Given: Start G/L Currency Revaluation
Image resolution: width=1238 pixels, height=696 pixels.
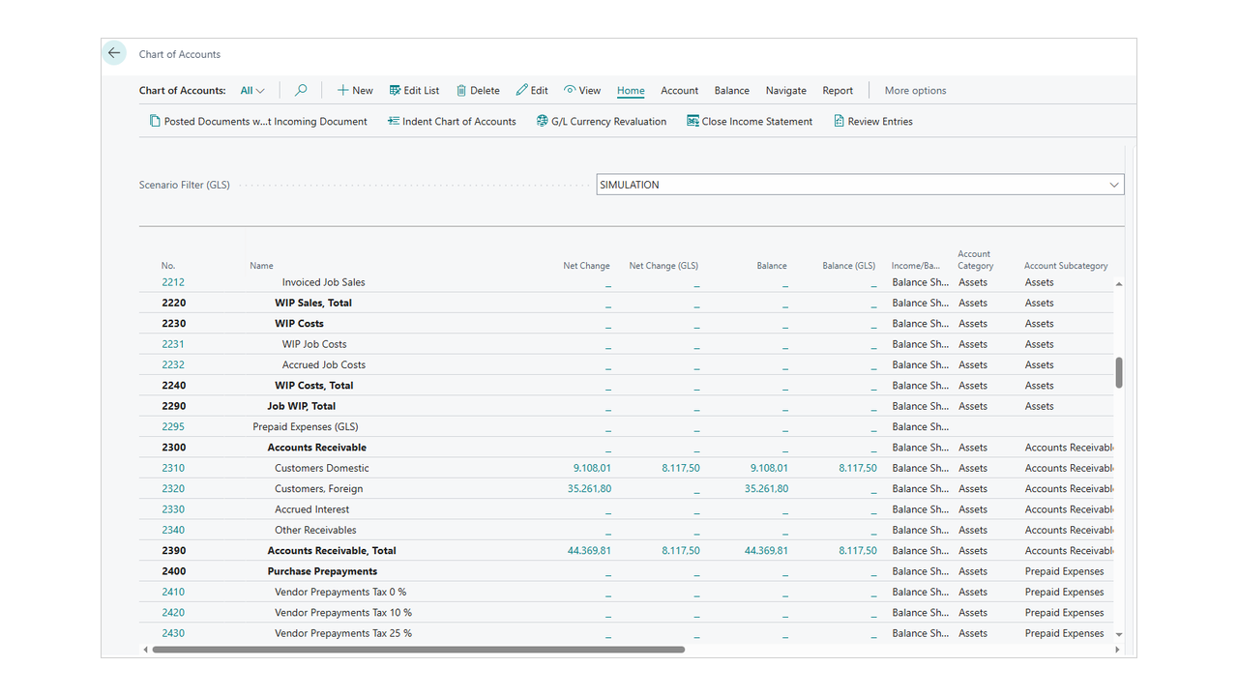Looking at the screenshot, I should [602, 121].
